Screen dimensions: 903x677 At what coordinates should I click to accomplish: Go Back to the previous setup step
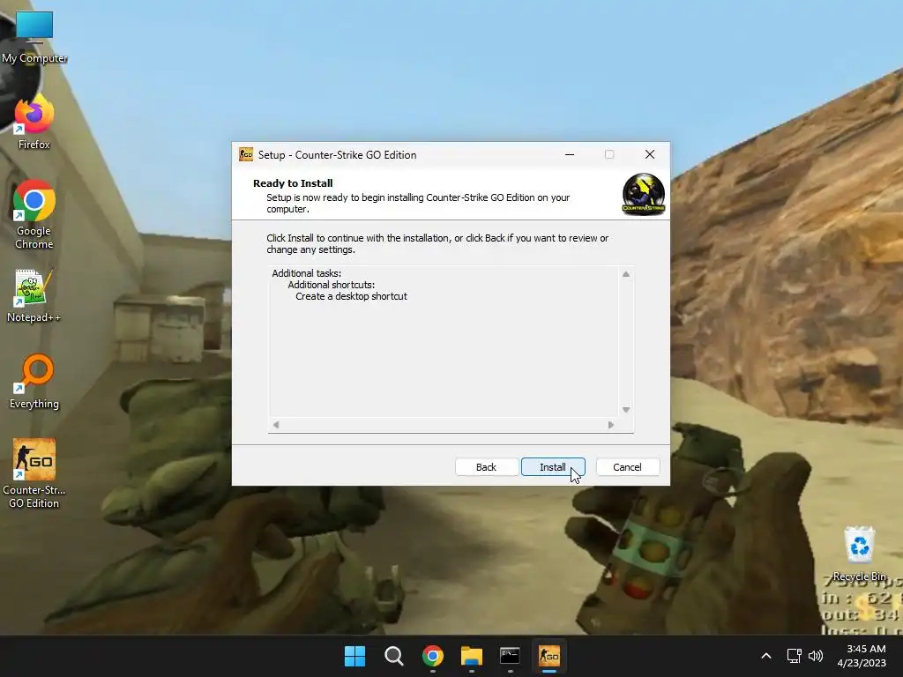click(x=486, y=467)
